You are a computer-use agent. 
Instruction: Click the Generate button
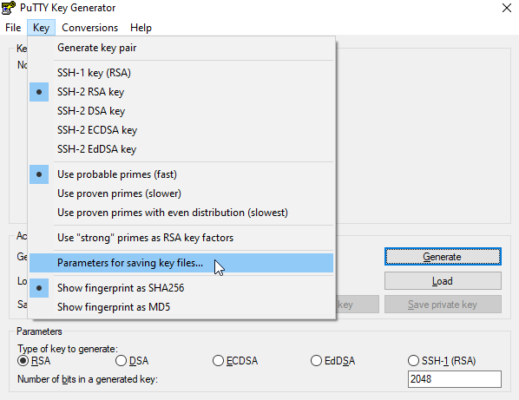point(443,257)
